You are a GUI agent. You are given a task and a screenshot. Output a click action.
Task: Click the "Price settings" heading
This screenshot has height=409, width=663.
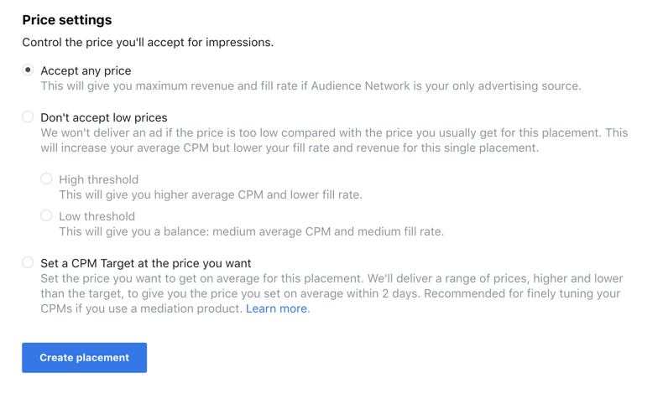click(x=66, y=20)
